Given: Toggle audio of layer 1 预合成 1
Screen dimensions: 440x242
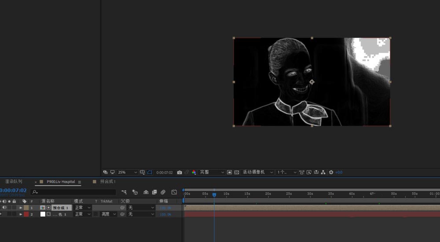Looking at the screenshot, I should 4,208.
